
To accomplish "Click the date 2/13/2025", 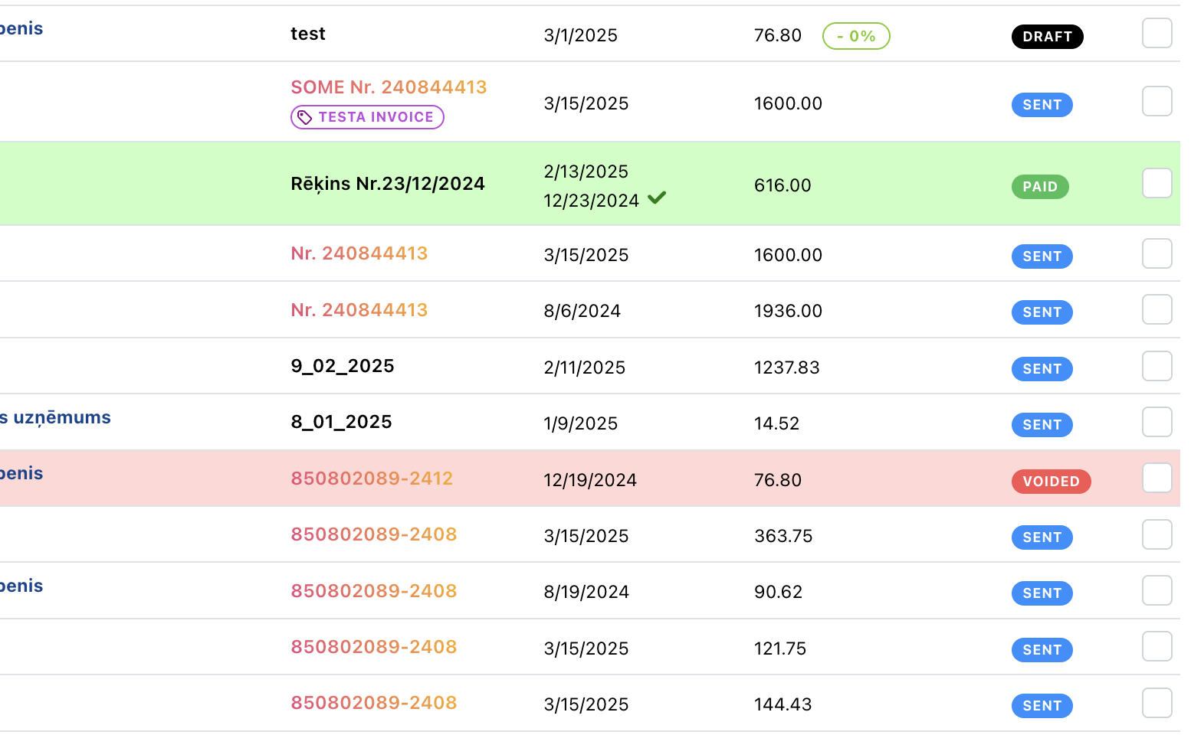I will (586, 171).
